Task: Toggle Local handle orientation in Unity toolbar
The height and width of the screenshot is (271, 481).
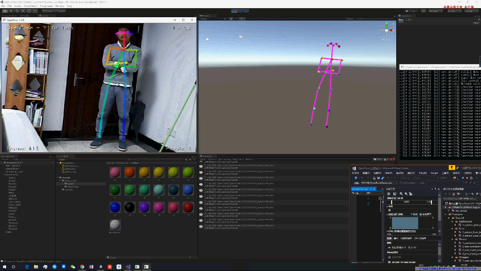Action: tap(60, 11)
